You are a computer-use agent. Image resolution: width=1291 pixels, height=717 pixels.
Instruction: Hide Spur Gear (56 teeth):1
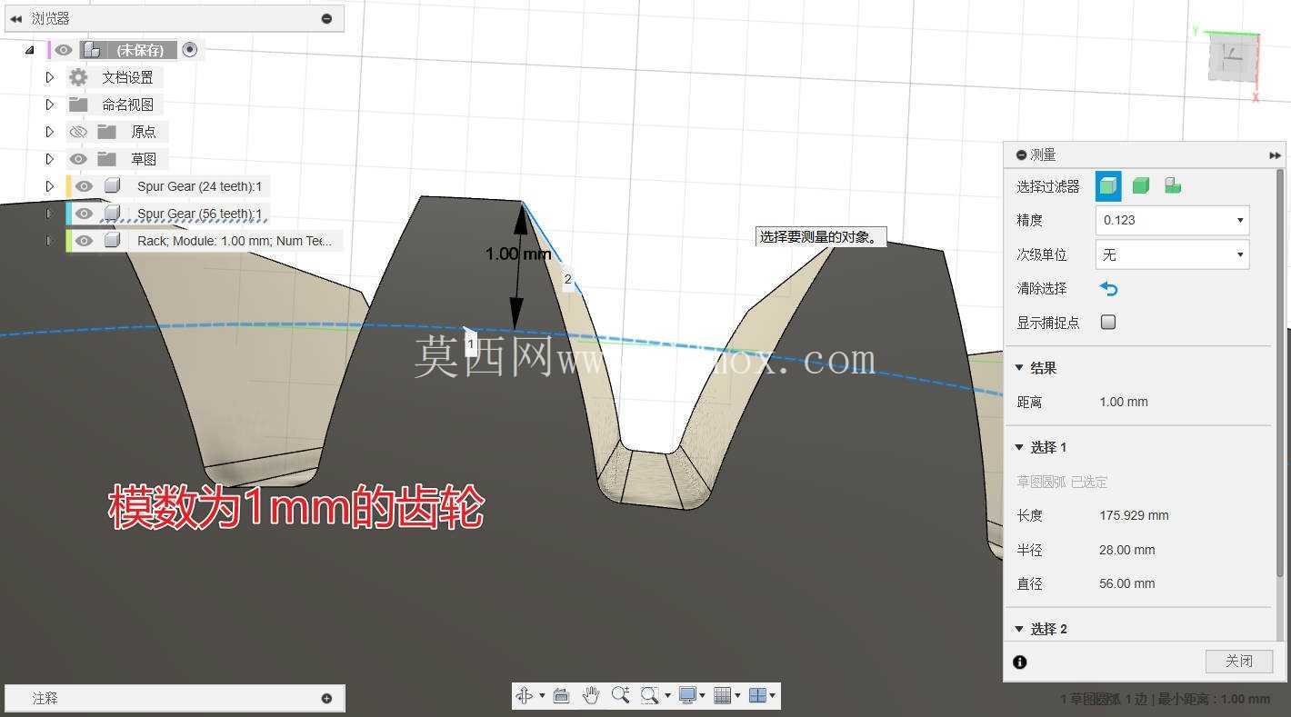click(x=84, y=214)
